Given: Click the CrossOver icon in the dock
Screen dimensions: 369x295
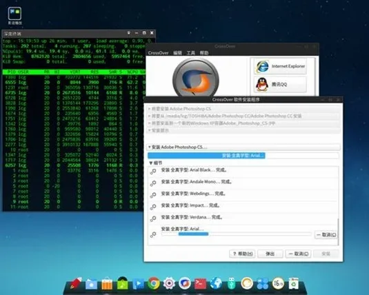Looking at the screenshot, I should 185,283.
